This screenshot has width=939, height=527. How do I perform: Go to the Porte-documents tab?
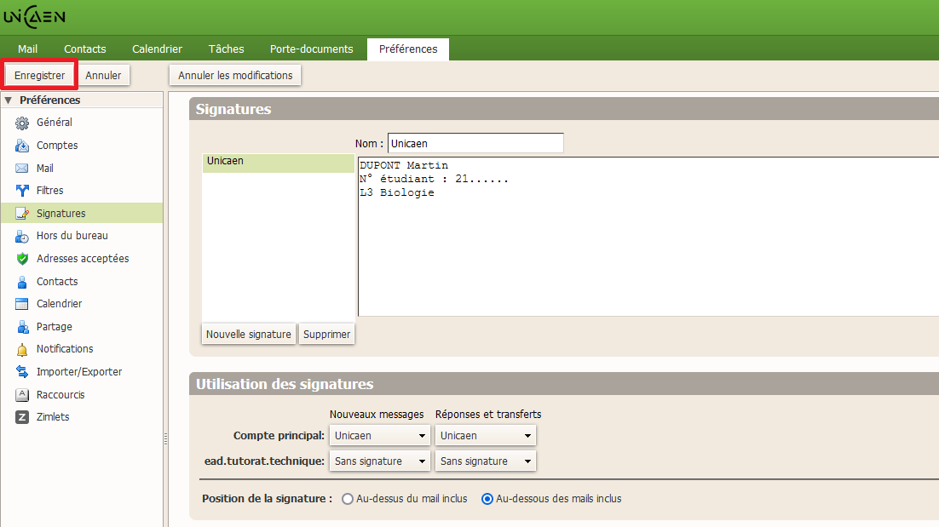(311, 49)
